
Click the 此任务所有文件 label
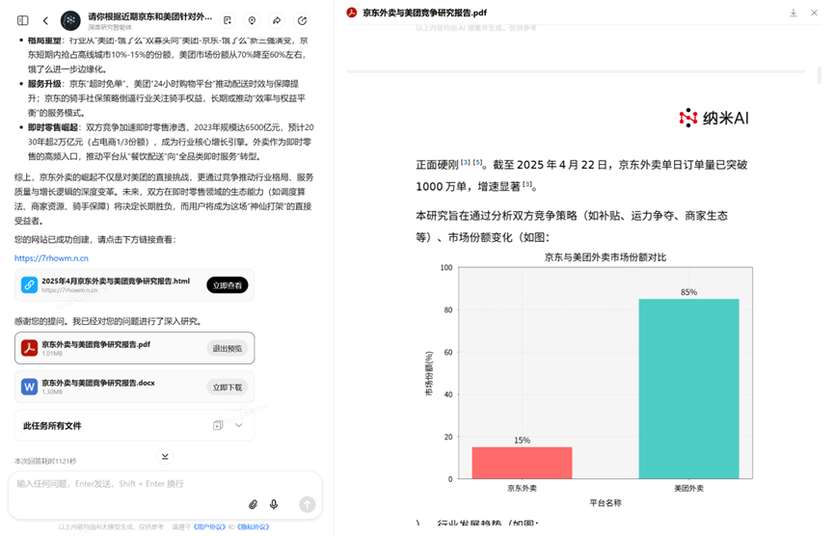coord(52,425)
